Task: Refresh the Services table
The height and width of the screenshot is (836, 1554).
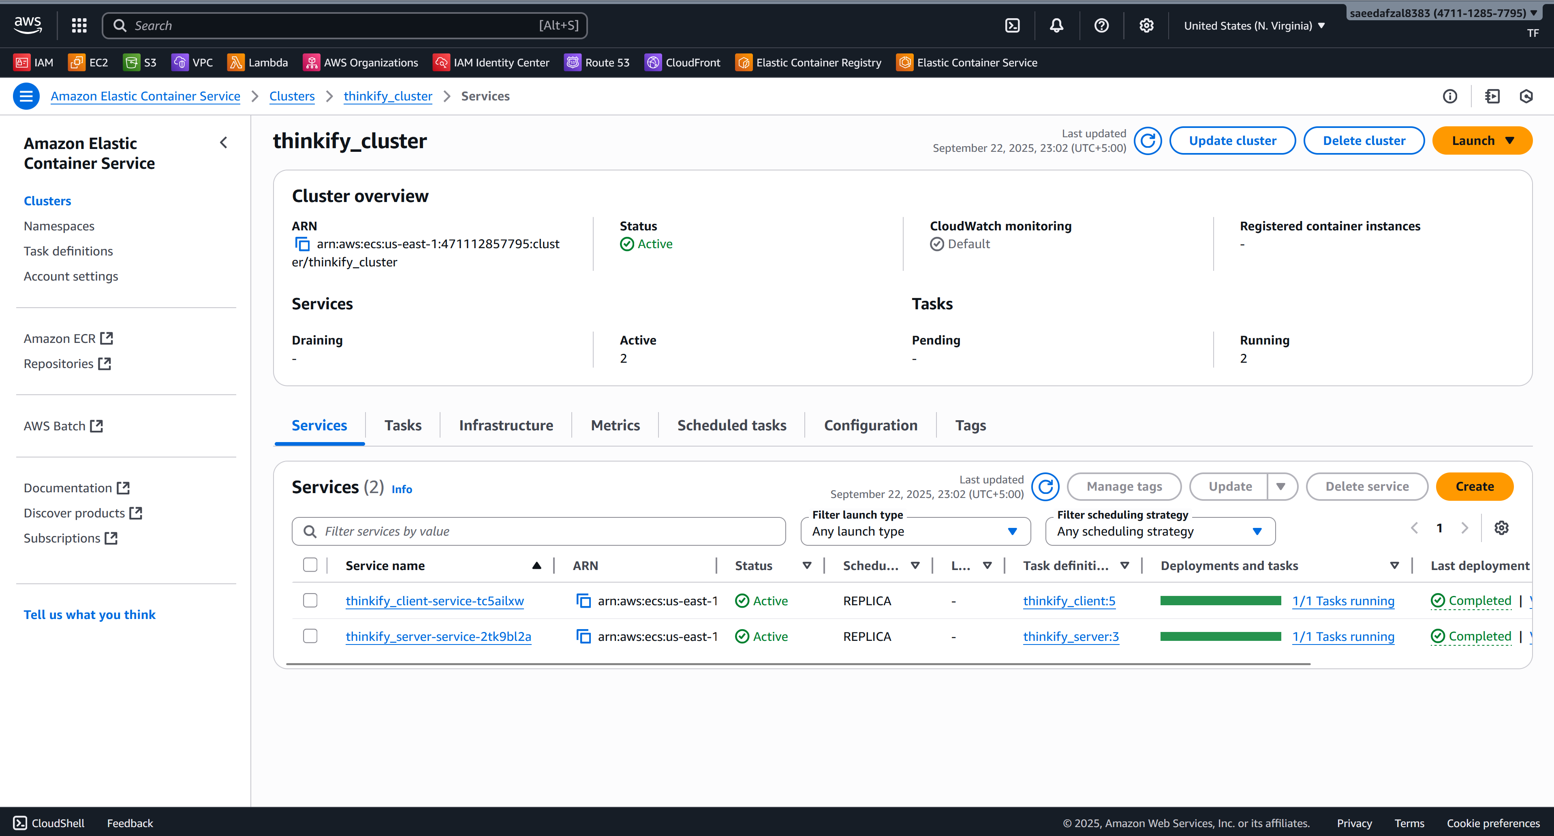Action: (x=1045, y=486)
